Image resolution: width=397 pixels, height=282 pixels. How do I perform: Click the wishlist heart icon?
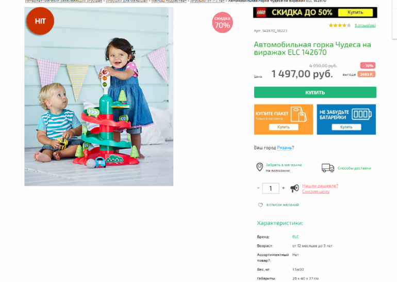click(x=260, y=205)
